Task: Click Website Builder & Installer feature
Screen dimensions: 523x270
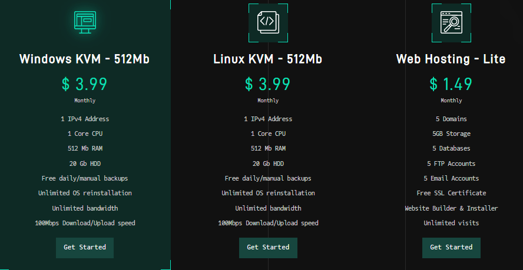Action: [451, 208]
